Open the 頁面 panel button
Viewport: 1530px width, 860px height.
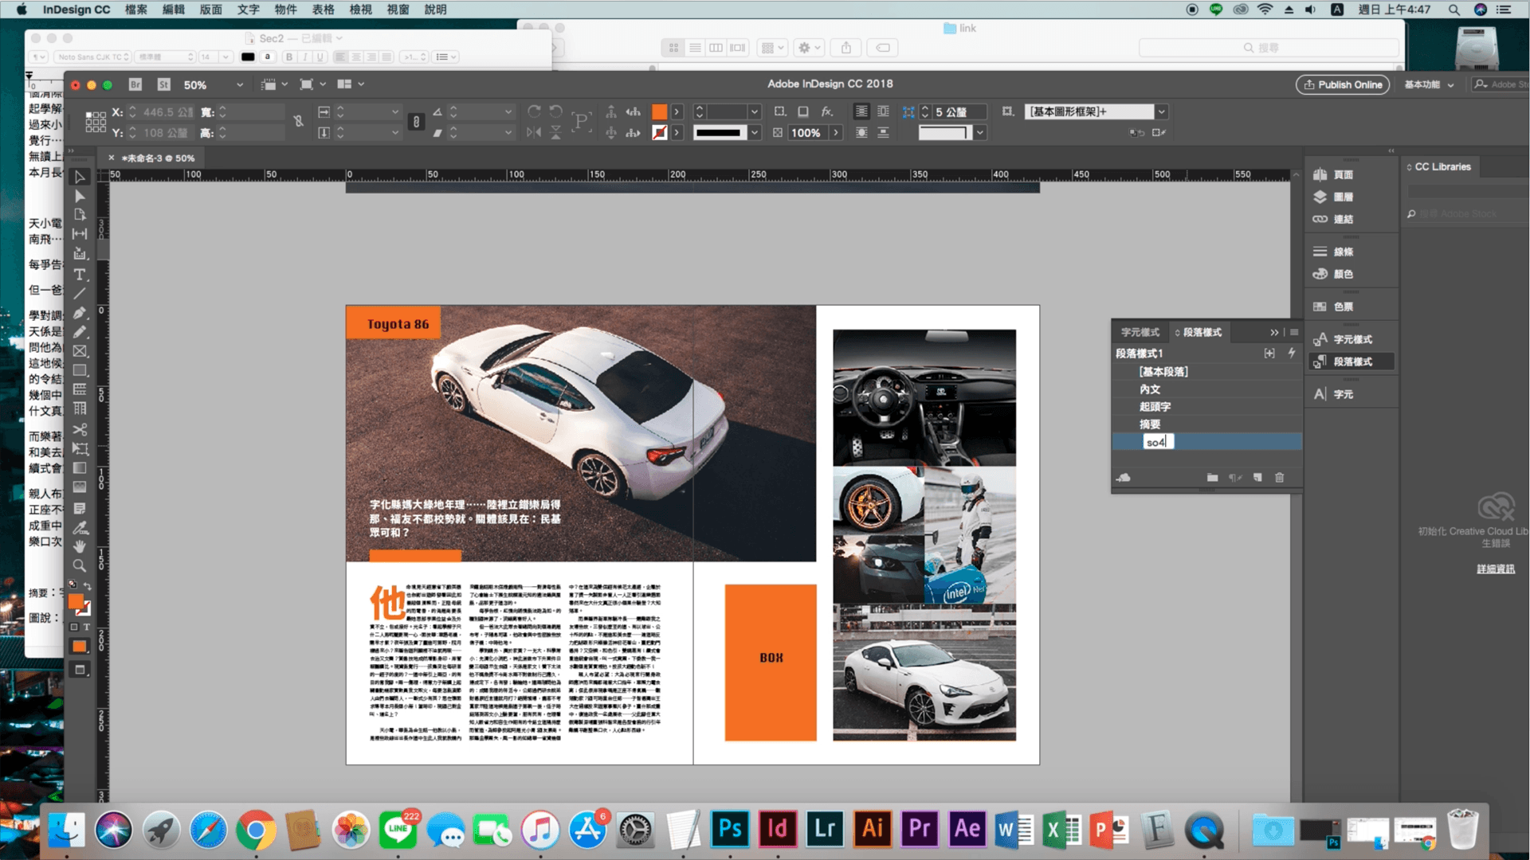[1343, 174]
